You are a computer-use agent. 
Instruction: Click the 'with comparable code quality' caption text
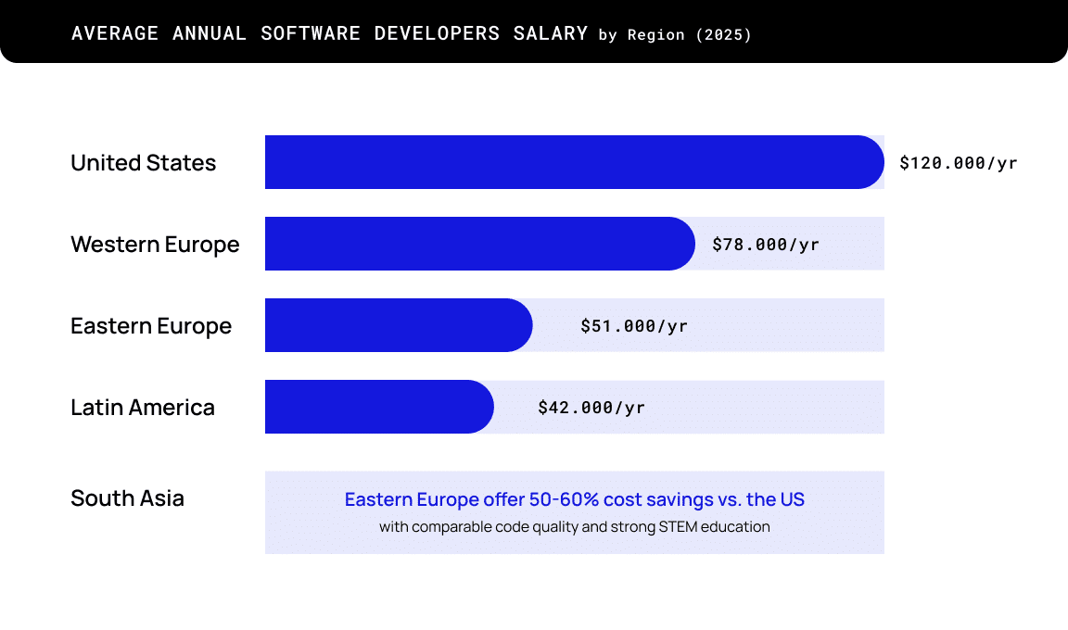[574, 526]
